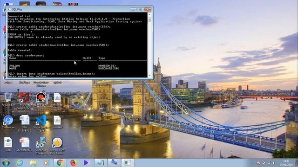298x167 pixels.
Task: Open the Recycle Bin desktop icon
Action: click(8, 99)
